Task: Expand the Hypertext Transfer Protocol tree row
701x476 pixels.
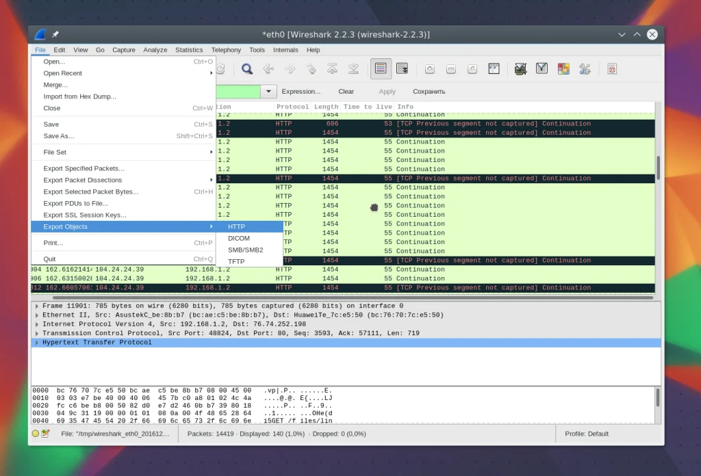Action: pyautogui.click(x=37, y=343)
